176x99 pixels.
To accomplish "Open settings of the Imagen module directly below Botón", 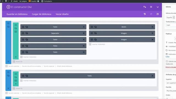I will (x=92, y=33).
